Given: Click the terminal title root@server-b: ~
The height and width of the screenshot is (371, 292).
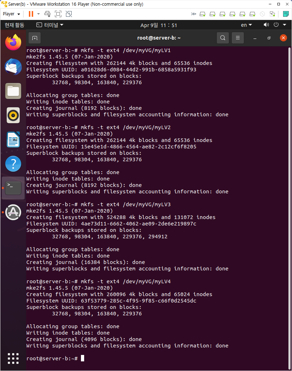Looking at the screenshot, I should pos(159,38).
